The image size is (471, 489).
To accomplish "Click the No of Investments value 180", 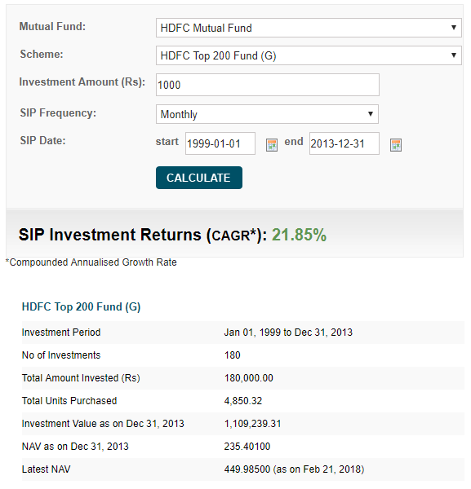I will click(233, 355).
